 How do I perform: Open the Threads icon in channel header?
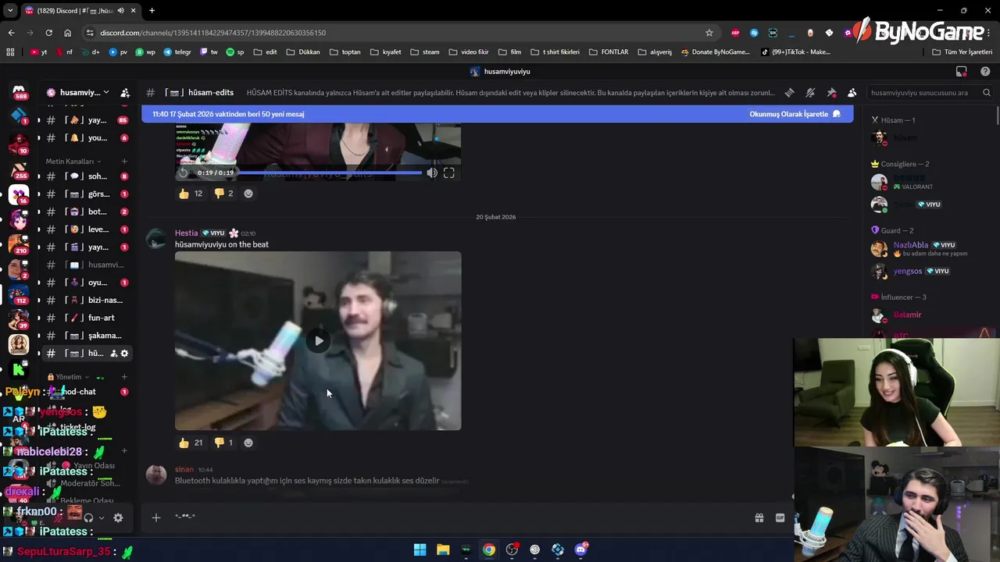tap(789, 92)
